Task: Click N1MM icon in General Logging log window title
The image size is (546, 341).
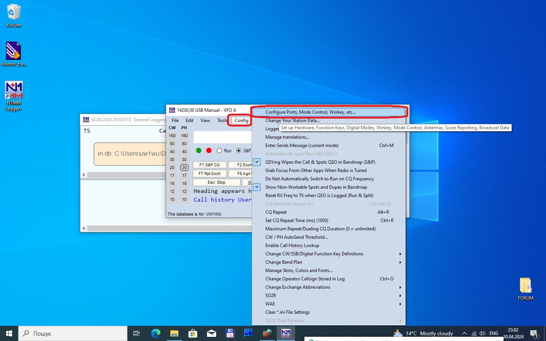Action: tap(86, 119)
